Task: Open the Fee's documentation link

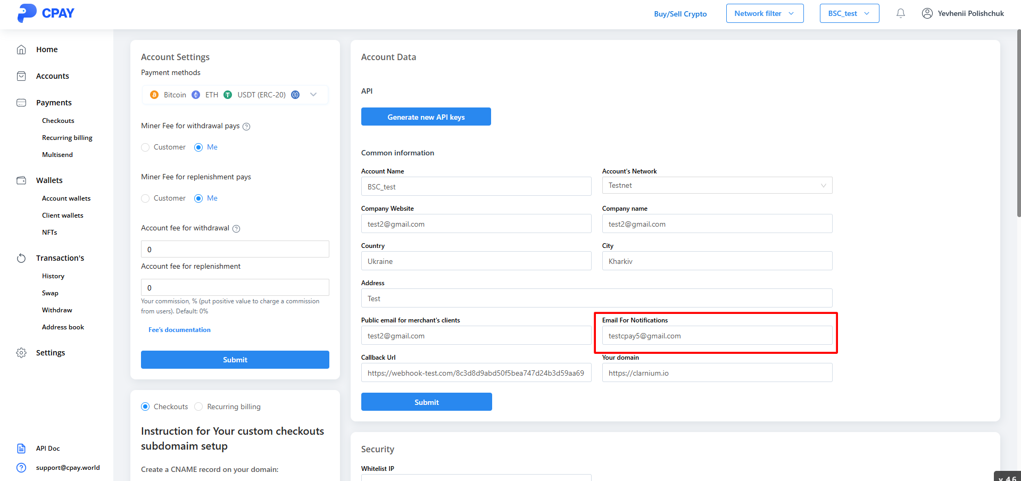Action: tap(179, 330)
